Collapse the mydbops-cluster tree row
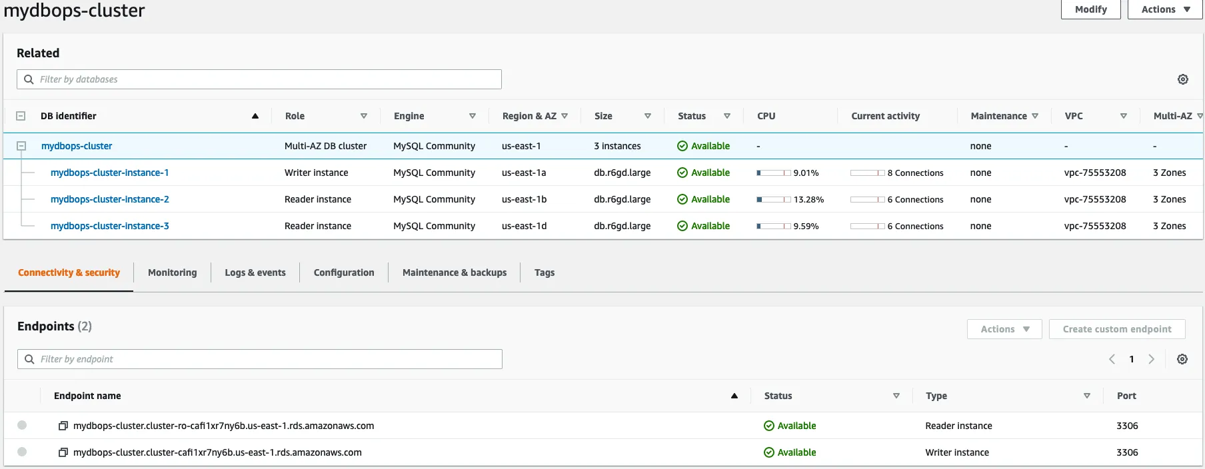Screen dimensions: 1205x469 [21, 146]
